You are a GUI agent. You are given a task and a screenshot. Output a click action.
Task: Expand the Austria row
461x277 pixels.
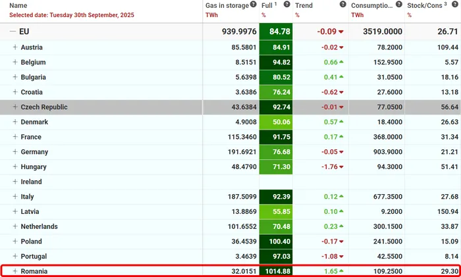point(15,48)
